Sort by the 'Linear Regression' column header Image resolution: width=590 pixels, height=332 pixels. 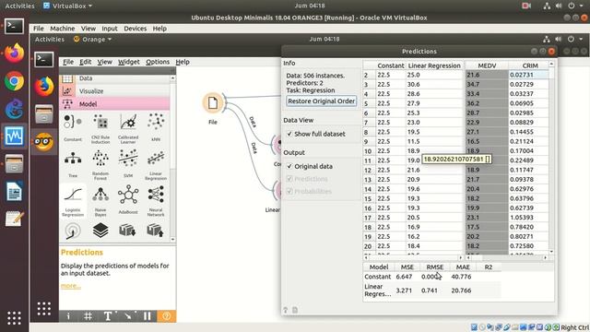pyautogui.click(x=434, y=65)
